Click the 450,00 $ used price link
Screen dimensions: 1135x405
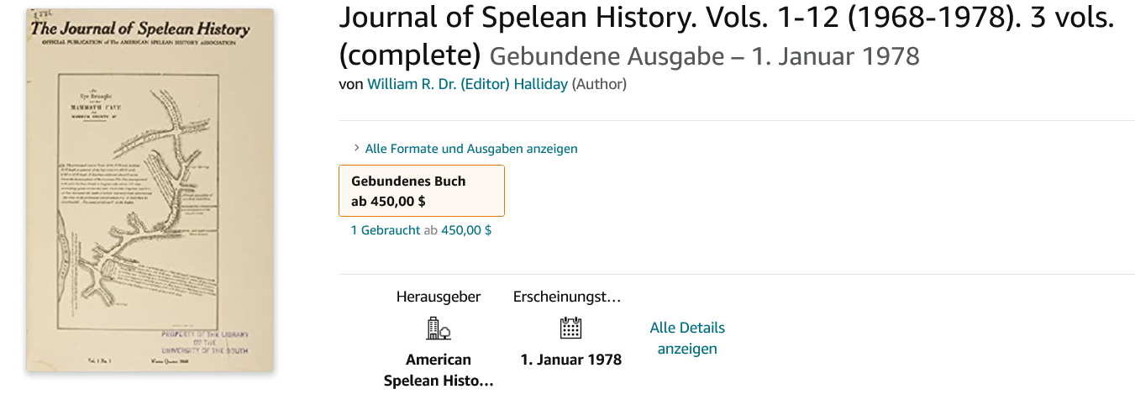pos(466,229)
